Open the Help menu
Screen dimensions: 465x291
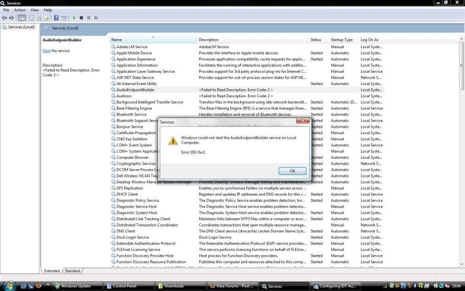(x=48, y=10)
